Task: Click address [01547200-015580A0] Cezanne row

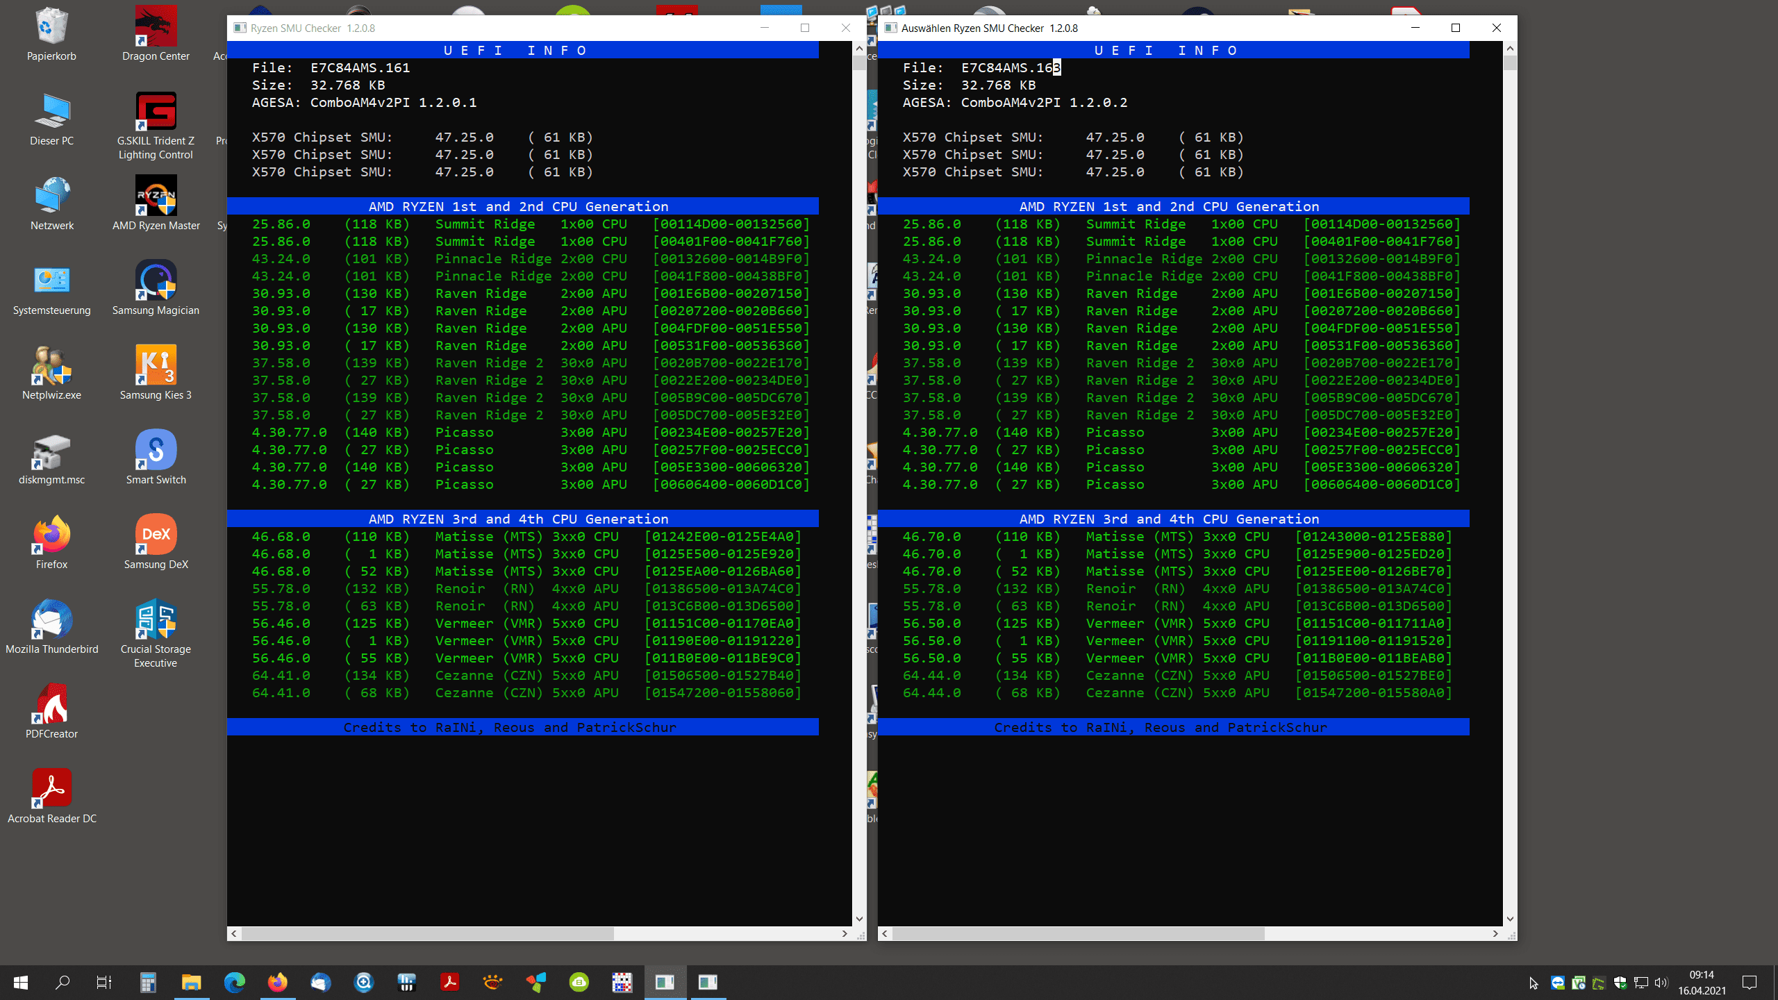Action: pos(1374,692)
